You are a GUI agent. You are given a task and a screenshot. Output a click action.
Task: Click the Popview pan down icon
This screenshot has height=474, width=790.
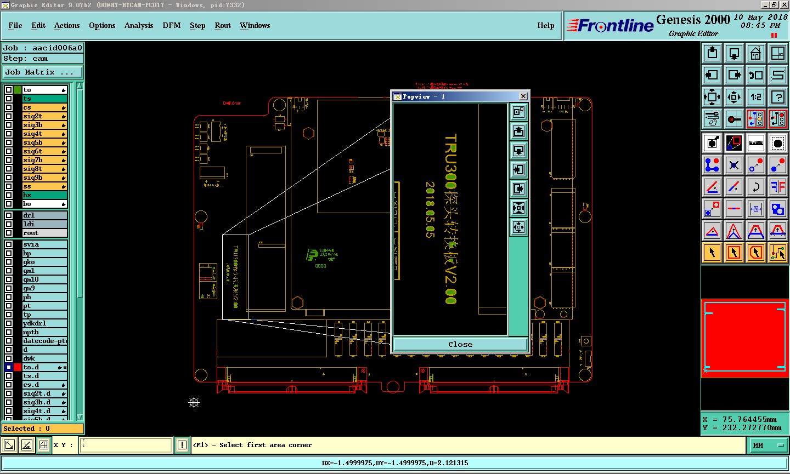click(518, 151)
